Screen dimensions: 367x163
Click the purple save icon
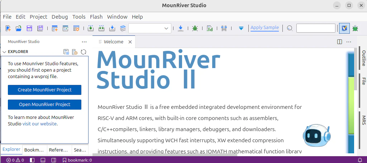(29, 28)
